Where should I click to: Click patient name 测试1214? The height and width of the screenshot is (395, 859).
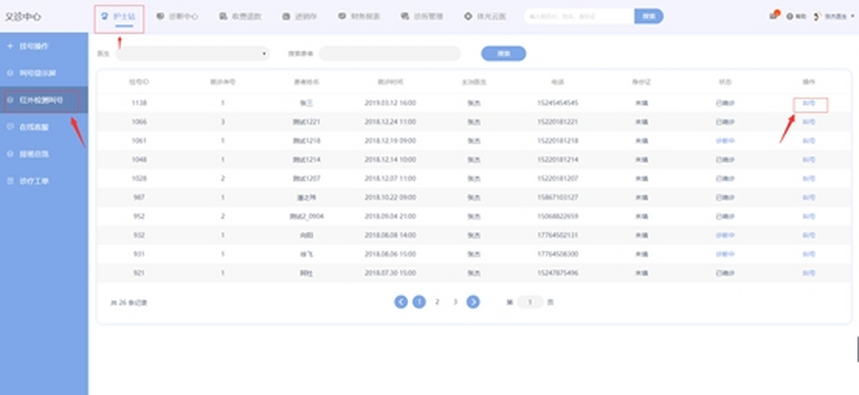pos(306,160)
